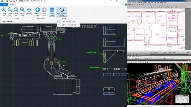Switch to the View ribbon tab
191x107 pixels.
coord(12,4)
